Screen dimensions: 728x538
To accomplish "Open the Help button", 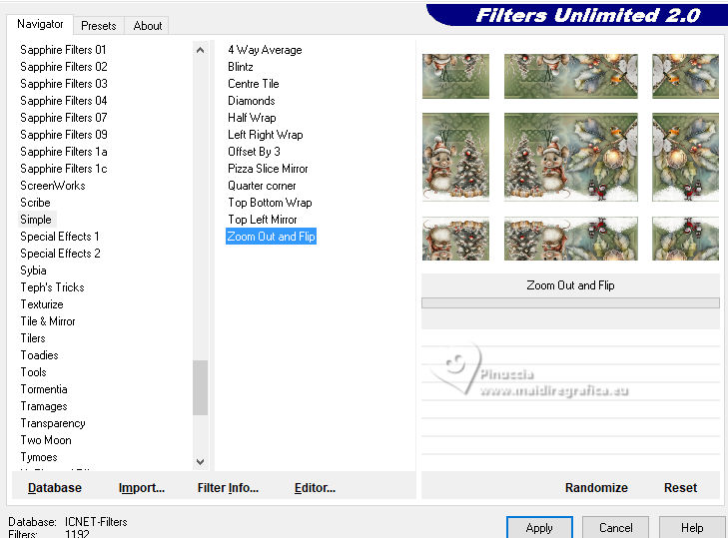I will click(x=692, y=528).
